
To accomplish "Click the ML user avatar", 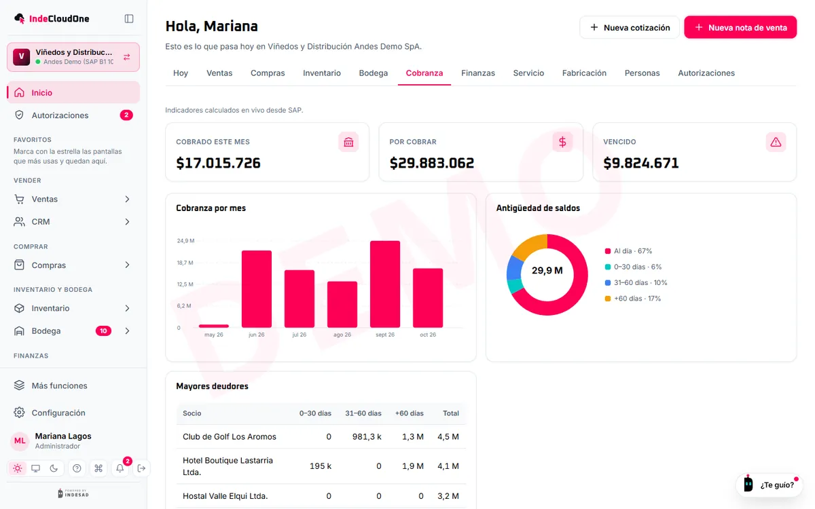I will pos(20,441).
